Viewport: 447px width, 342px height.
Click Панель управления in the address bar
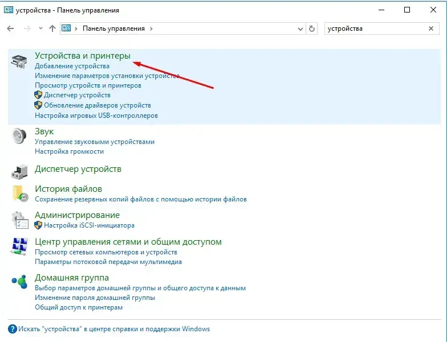point(113,28)
